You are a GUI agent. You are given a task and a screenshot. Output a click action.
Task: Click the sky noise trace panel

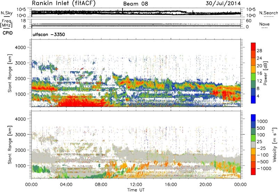tap(136, 12)
